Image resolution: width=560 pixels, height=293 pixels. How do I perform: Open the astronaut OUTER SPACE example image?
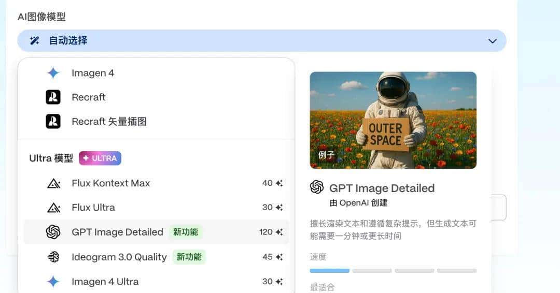click(x=393, y=120)
